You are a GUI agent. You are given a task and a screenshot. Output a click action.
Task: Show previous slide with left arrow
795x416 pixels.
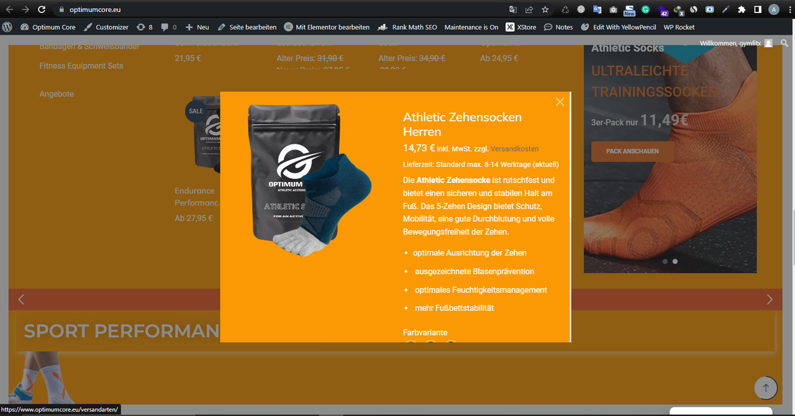tap(21, 299)
